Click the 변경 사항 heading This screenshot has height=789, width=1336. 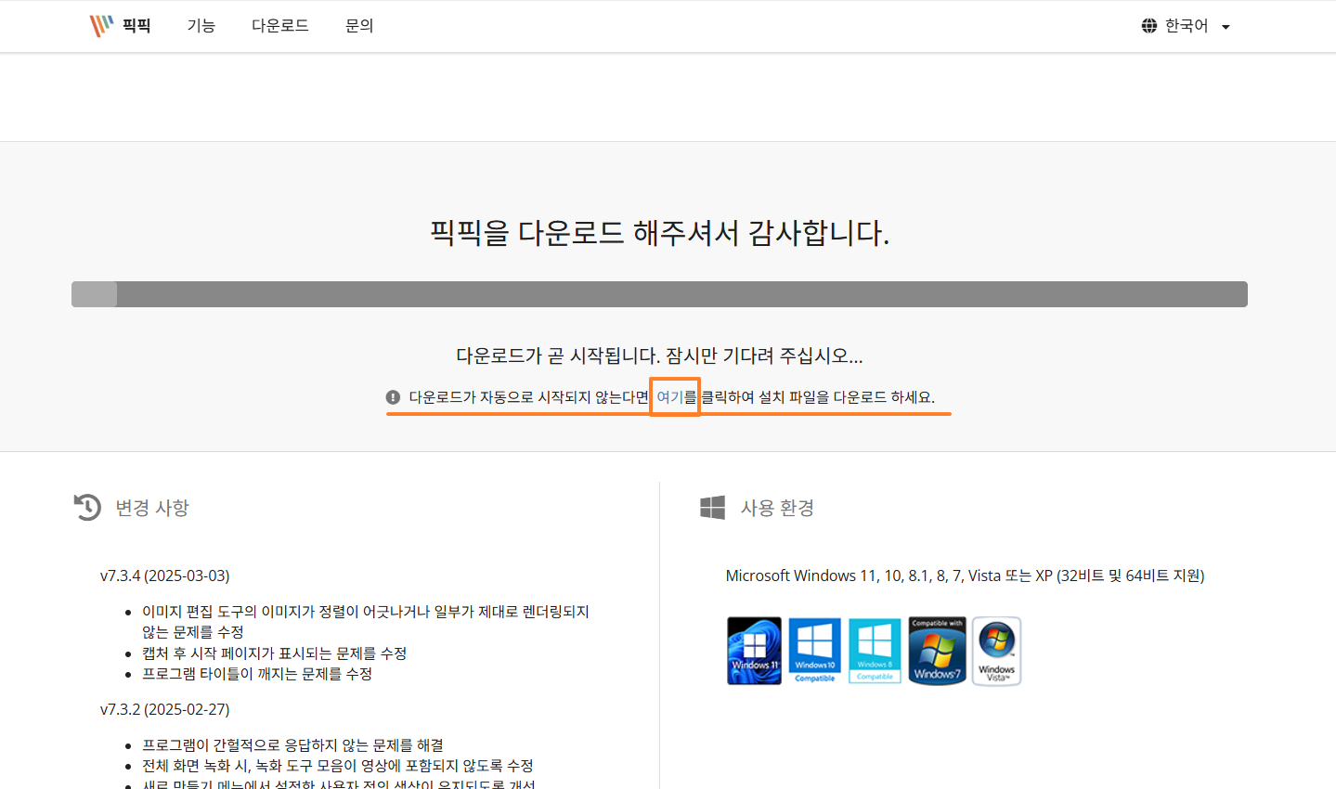point(152,508)
